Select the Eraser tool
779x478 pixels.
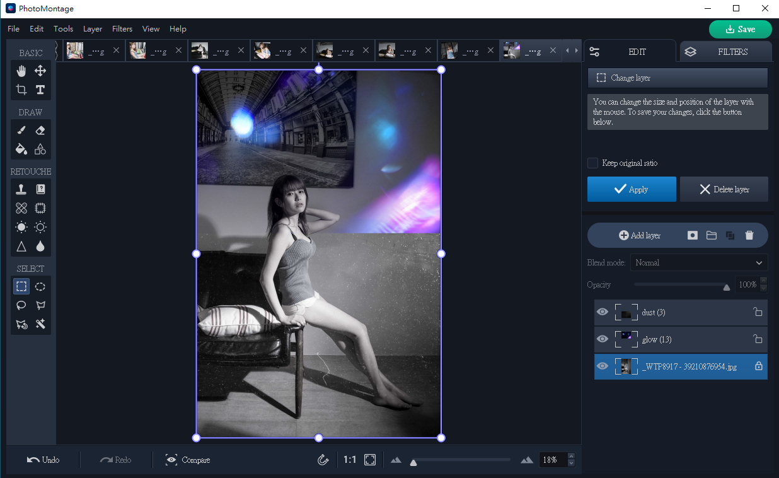(40, 130)
